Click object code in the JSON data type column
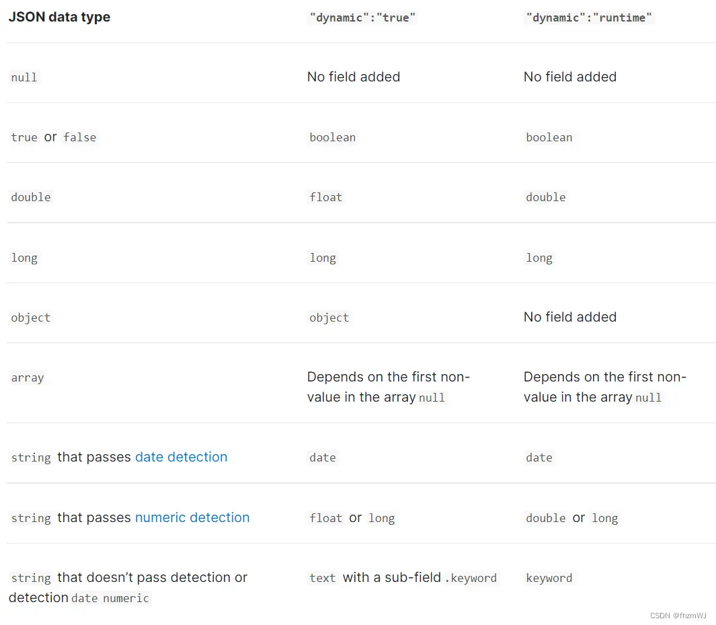The image size is (716, 625). pos(31,318)
